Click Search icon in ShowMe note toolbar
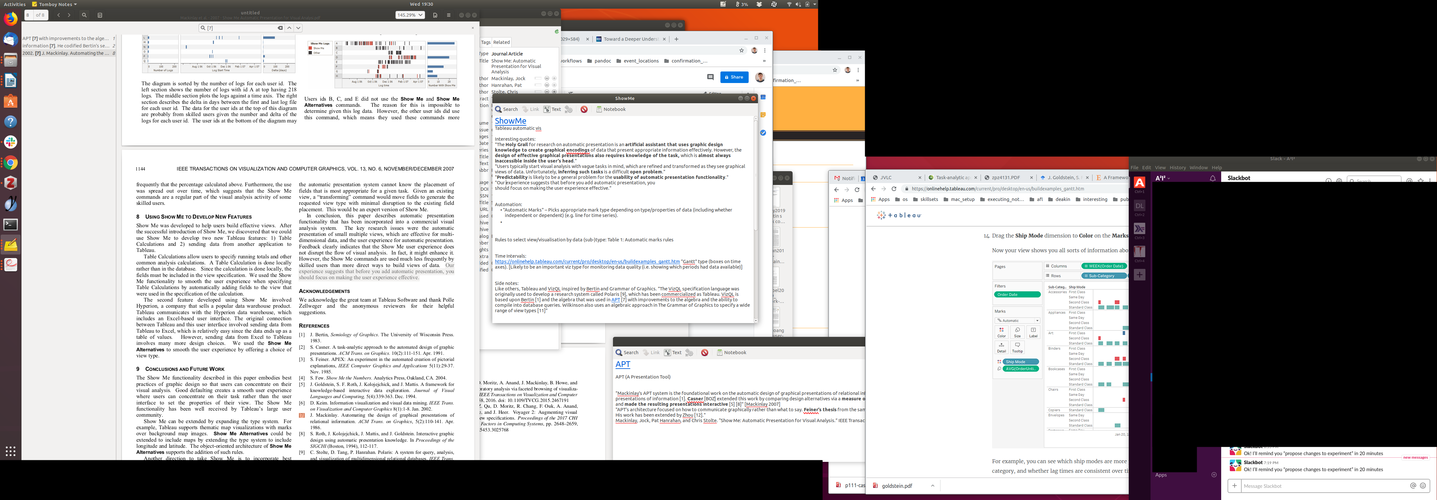Viewport: 1437px width, 500px height. [x=506, y=109]
